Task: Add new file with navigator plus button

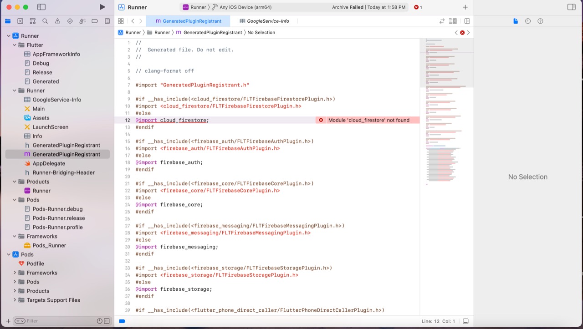Action: click(8, 321)
